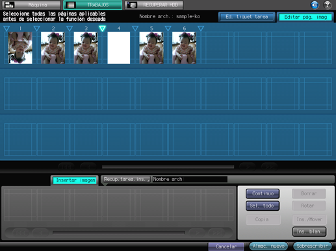Viewport: 336px width, 251px height.
Task: Click the speaker sound icon
Action: (x=315, y=5)
